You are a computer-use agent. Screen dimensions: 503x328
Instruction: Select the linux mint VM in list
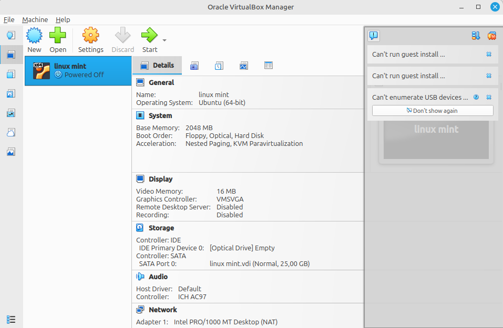pos(78,70)
